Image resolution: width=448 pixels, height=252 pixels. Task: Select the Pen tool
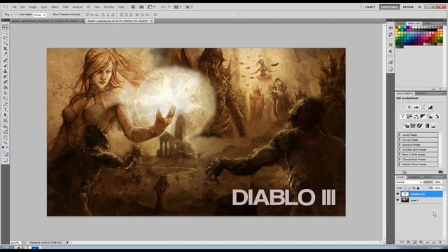[x=6, y=104]
